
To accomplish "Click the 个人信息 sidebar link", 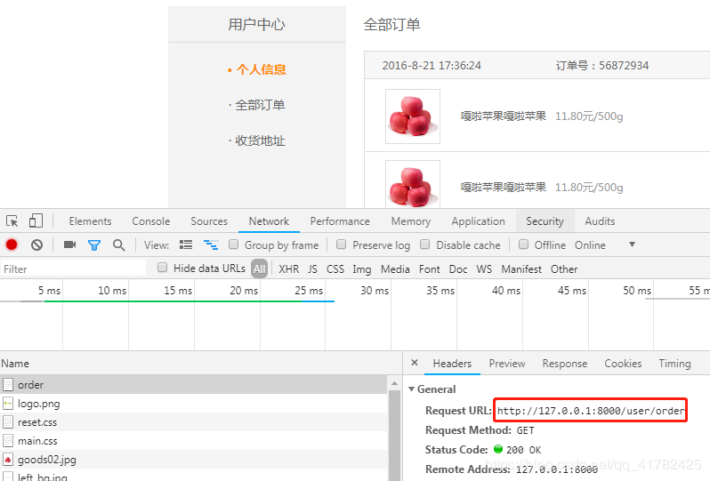I will point(261,69).
